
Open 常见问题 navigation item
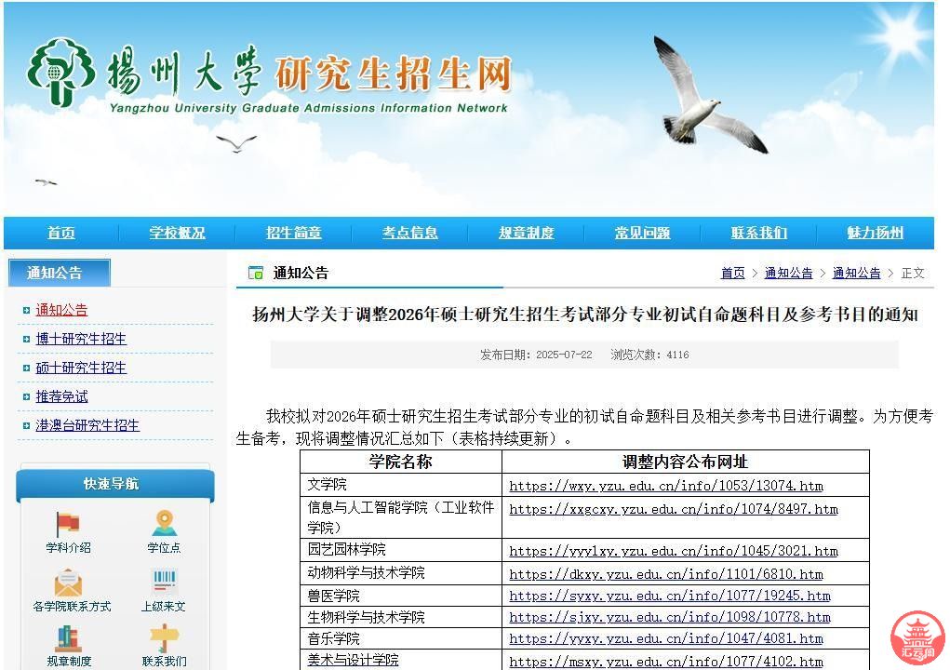pyautogui.click(x=642, y=233)
